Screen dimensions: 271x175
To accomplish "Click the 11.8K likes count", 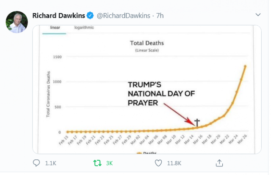I will tap(174, 163).
